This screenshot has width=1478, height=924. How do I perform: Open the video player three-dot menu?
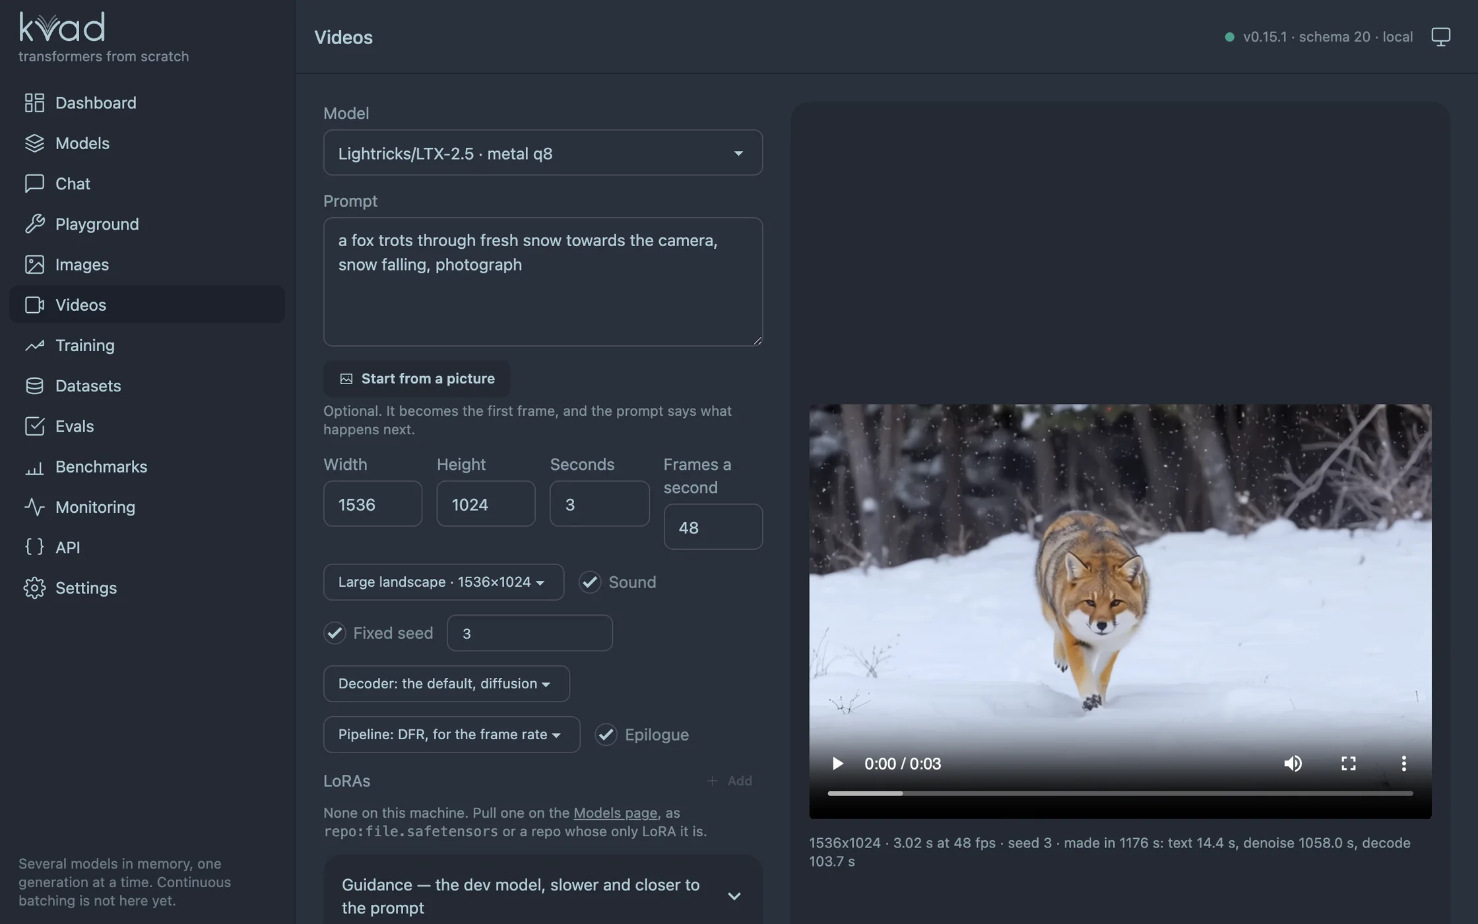(1403, 764)
